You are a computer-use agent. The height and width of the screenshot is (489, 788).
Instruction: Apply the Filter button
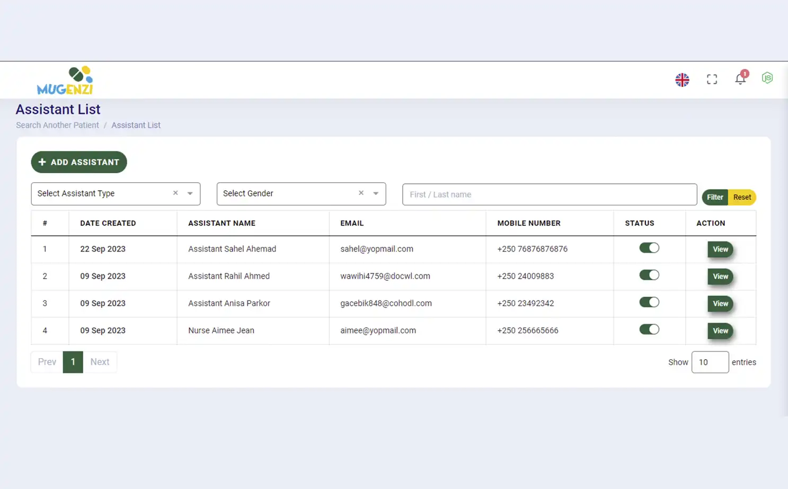point(714,197)
